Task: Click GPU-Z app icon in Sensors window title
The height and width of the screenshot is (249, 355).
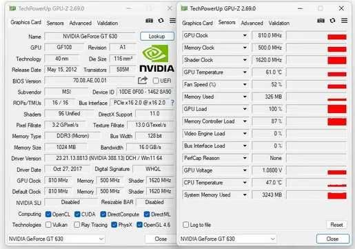Action: 184,8
